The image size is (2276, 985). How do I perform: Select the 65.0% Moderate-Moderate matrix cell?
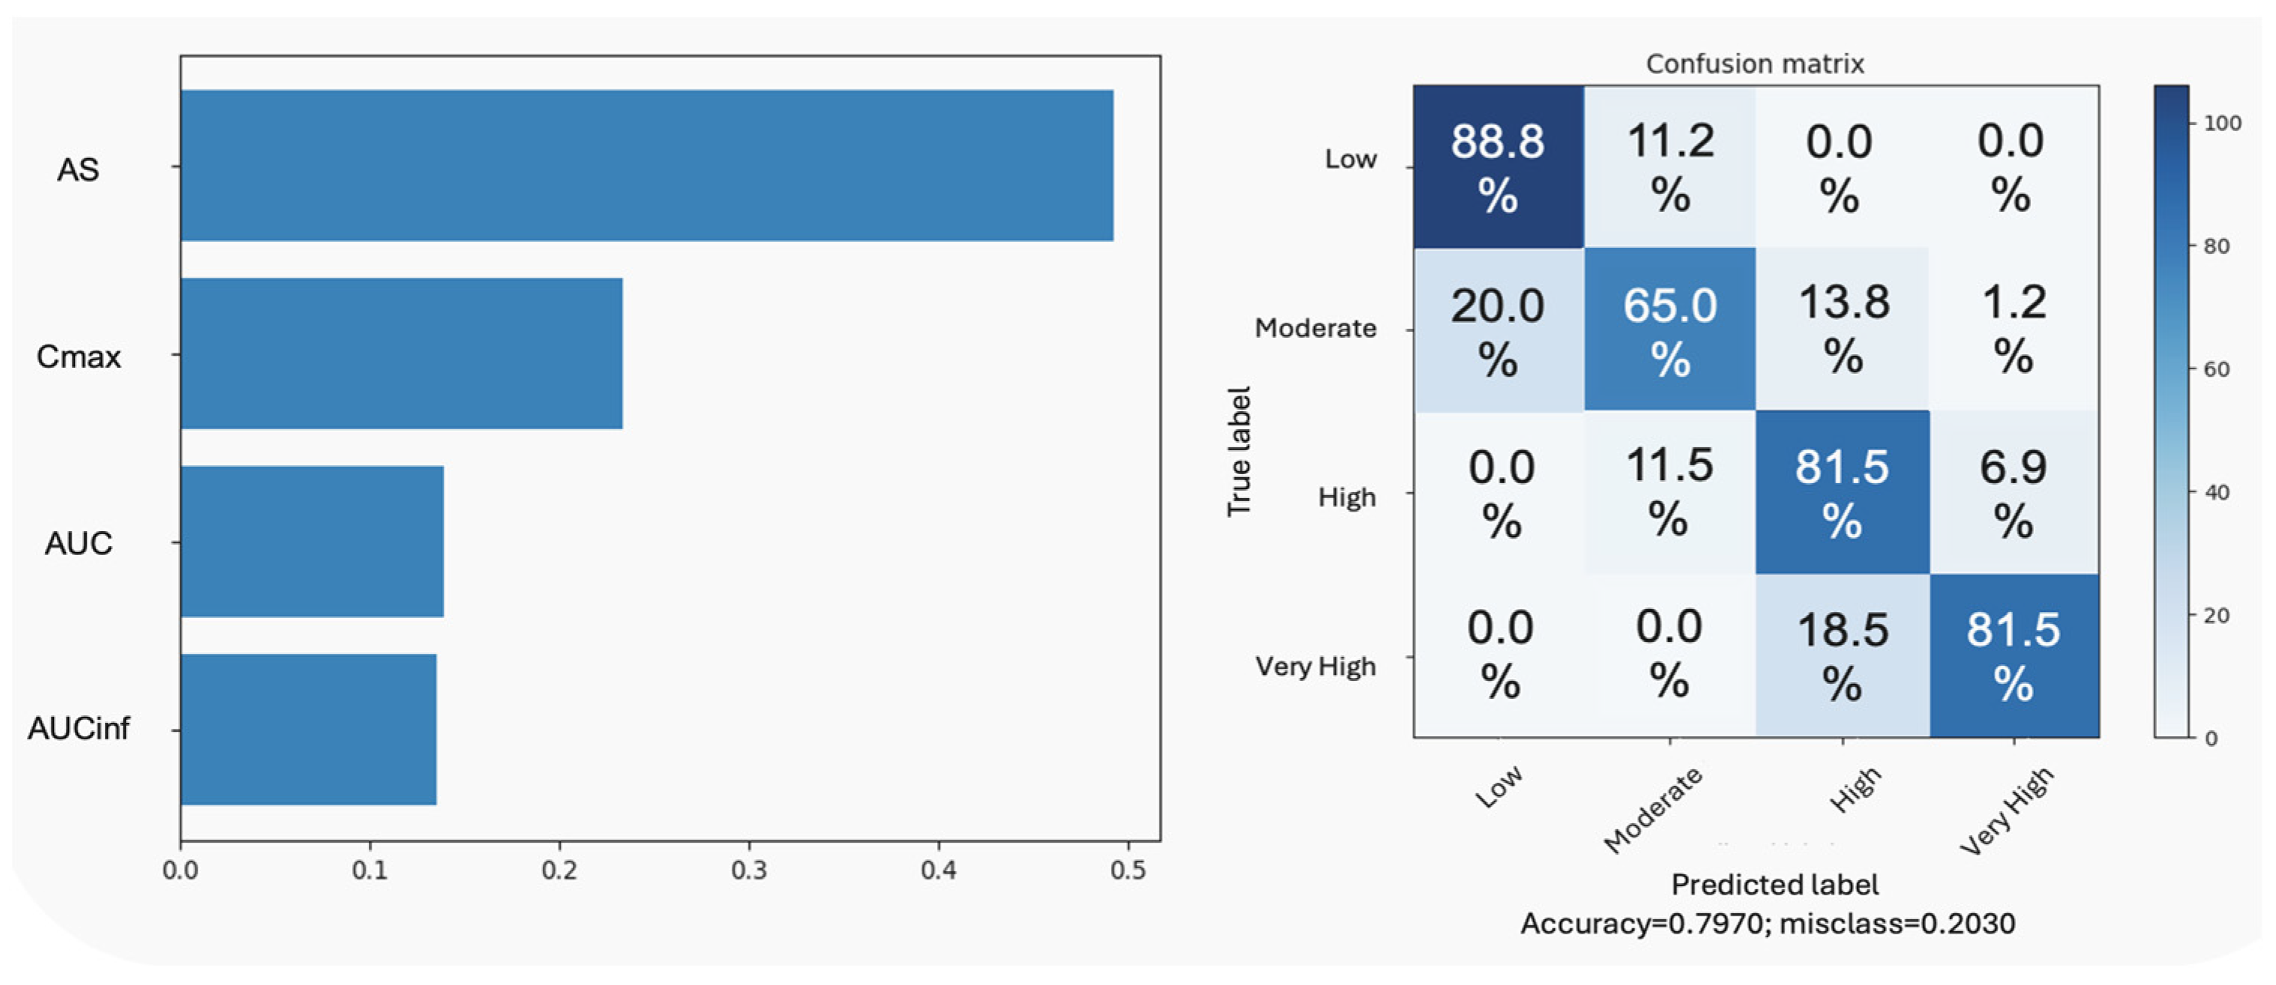coord(1669,330)
